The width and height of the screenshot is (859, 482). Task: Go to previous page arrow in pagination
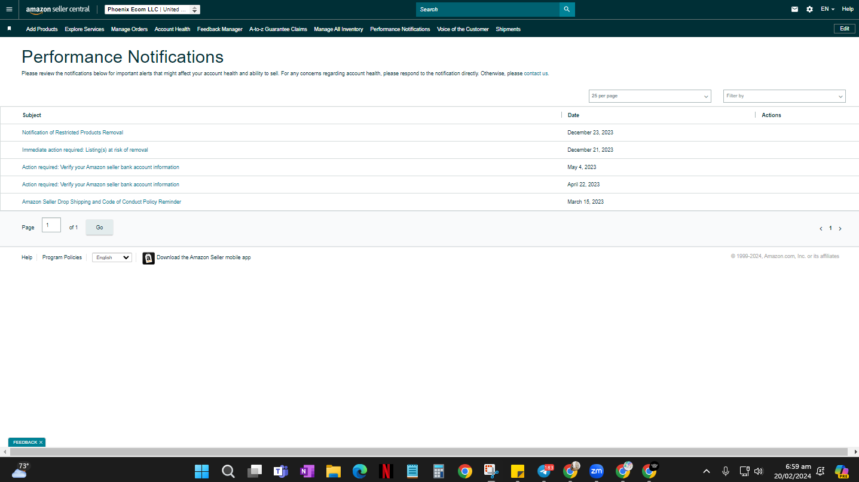(x=821, y=229)
